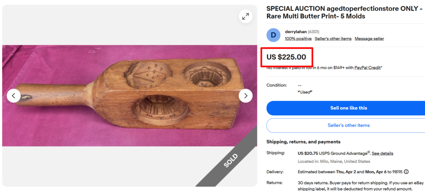The image size is (425, 191).
Task: Expand the product image to full view
Action: click(x=246, y=17)
